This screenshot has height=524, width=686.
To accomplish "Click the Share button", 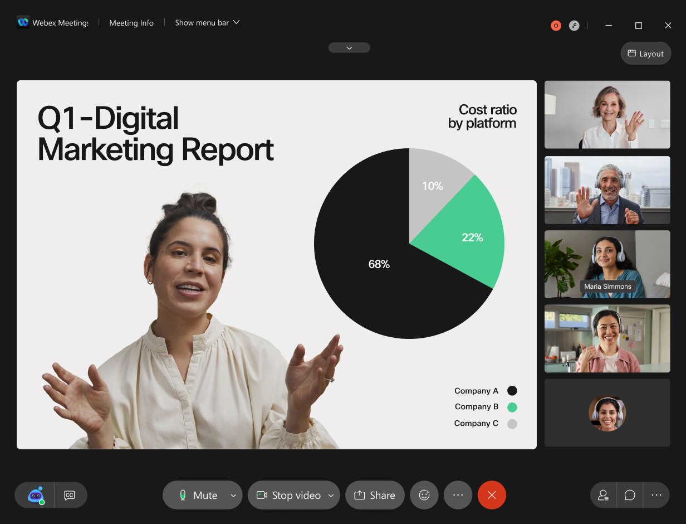I will (x=375, y=495).
